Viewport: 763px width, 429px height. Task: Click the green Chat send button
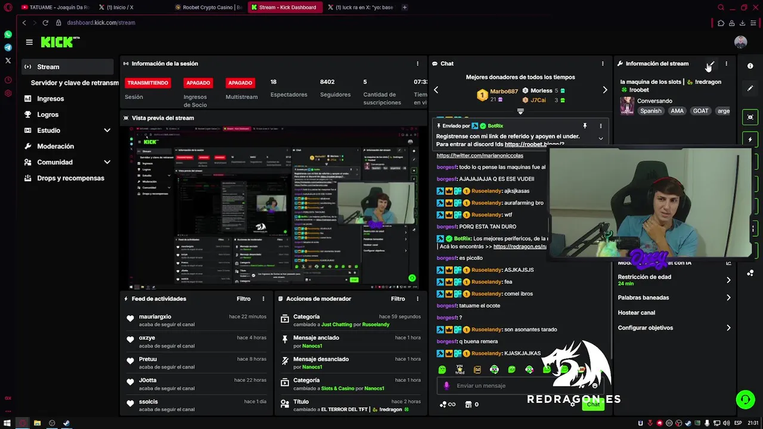[593, 405]
